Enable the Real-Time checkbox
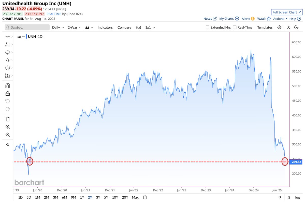This screenshot has height=203, width=305. pyautogui.click(x=235, y=27)
